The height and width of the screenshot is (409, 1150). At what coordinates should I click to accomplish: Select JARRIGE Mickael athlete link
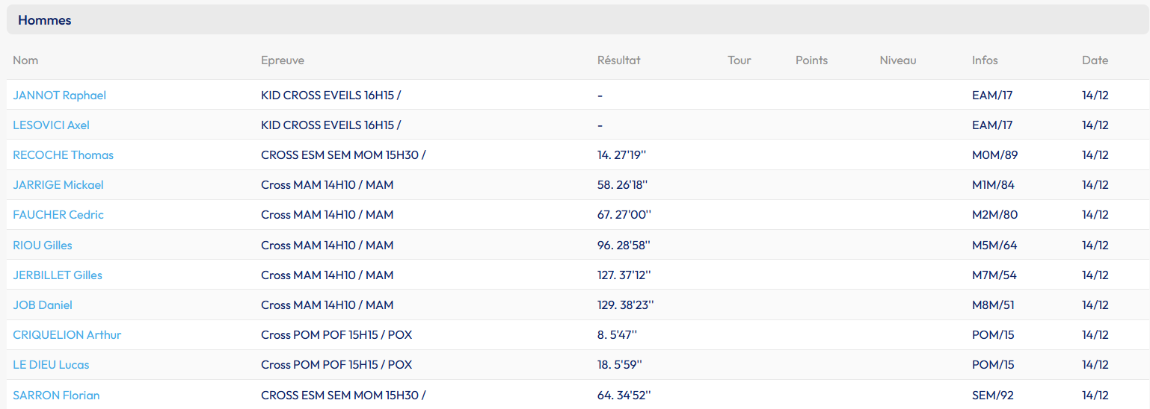[x=58, y=185]
